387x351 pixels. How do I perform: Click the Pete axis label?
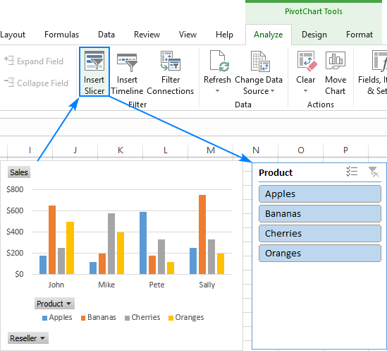[156, 285]
